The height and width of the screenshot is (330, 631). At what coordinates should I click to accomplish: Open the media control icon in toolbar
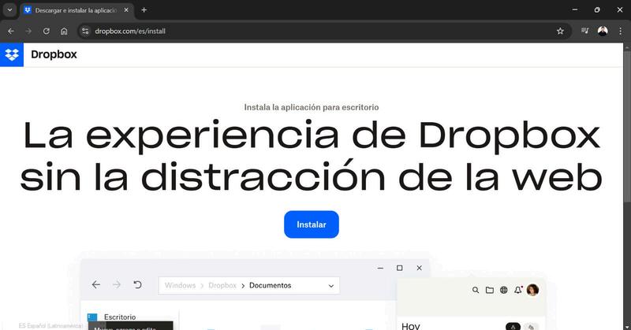click(585, 31)
